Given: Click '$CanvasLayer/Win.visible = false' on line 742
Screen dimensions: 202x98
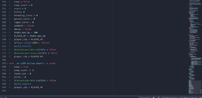Looking at the screenshot, I should tap(35, 81).
